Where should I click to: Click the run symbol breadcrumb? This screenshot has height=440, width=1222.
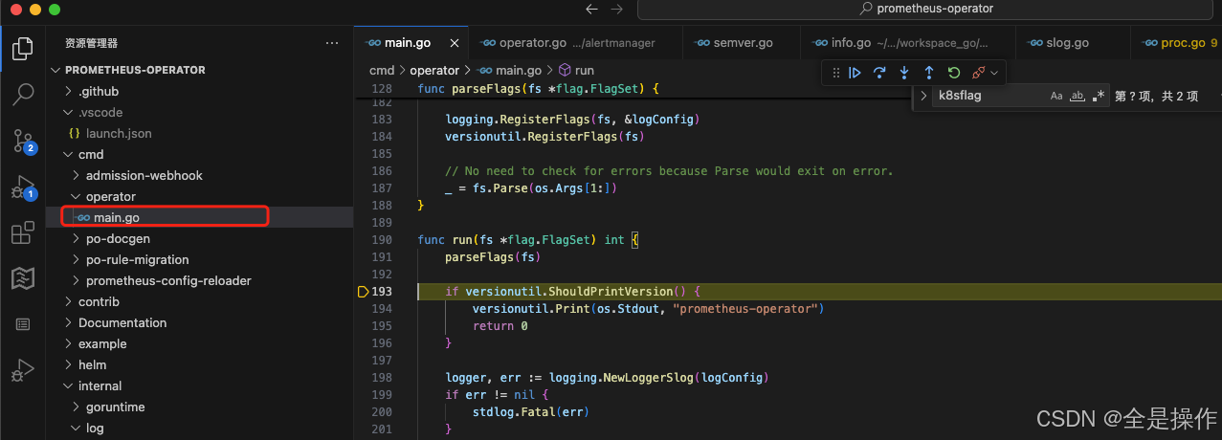(x=576, y=70)
